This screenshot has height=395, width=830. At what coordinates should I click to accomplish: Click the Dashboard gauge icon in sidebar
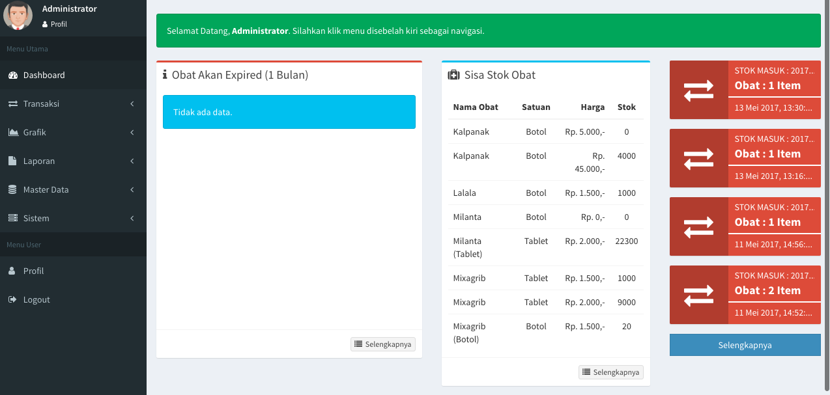point(12,75)
